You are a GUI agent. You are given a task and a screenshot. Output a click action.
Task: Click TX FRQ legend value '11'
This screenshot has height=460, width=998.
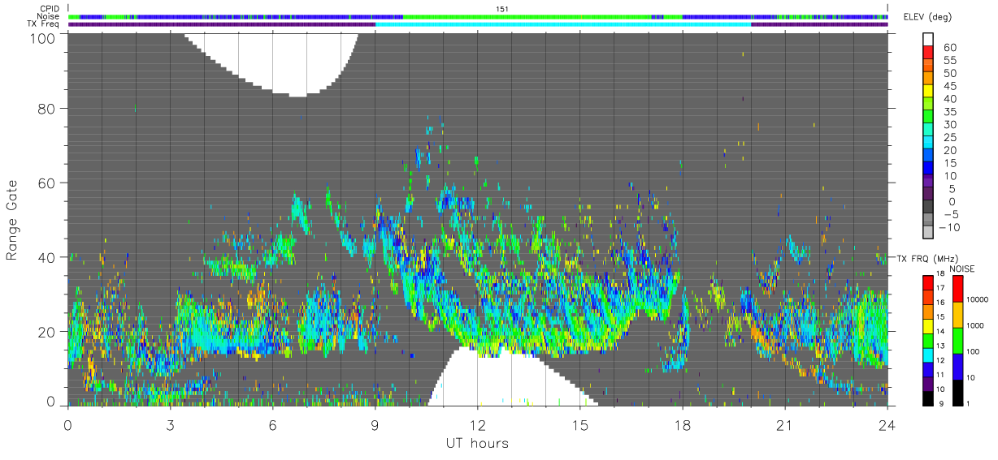coord(940,376)
